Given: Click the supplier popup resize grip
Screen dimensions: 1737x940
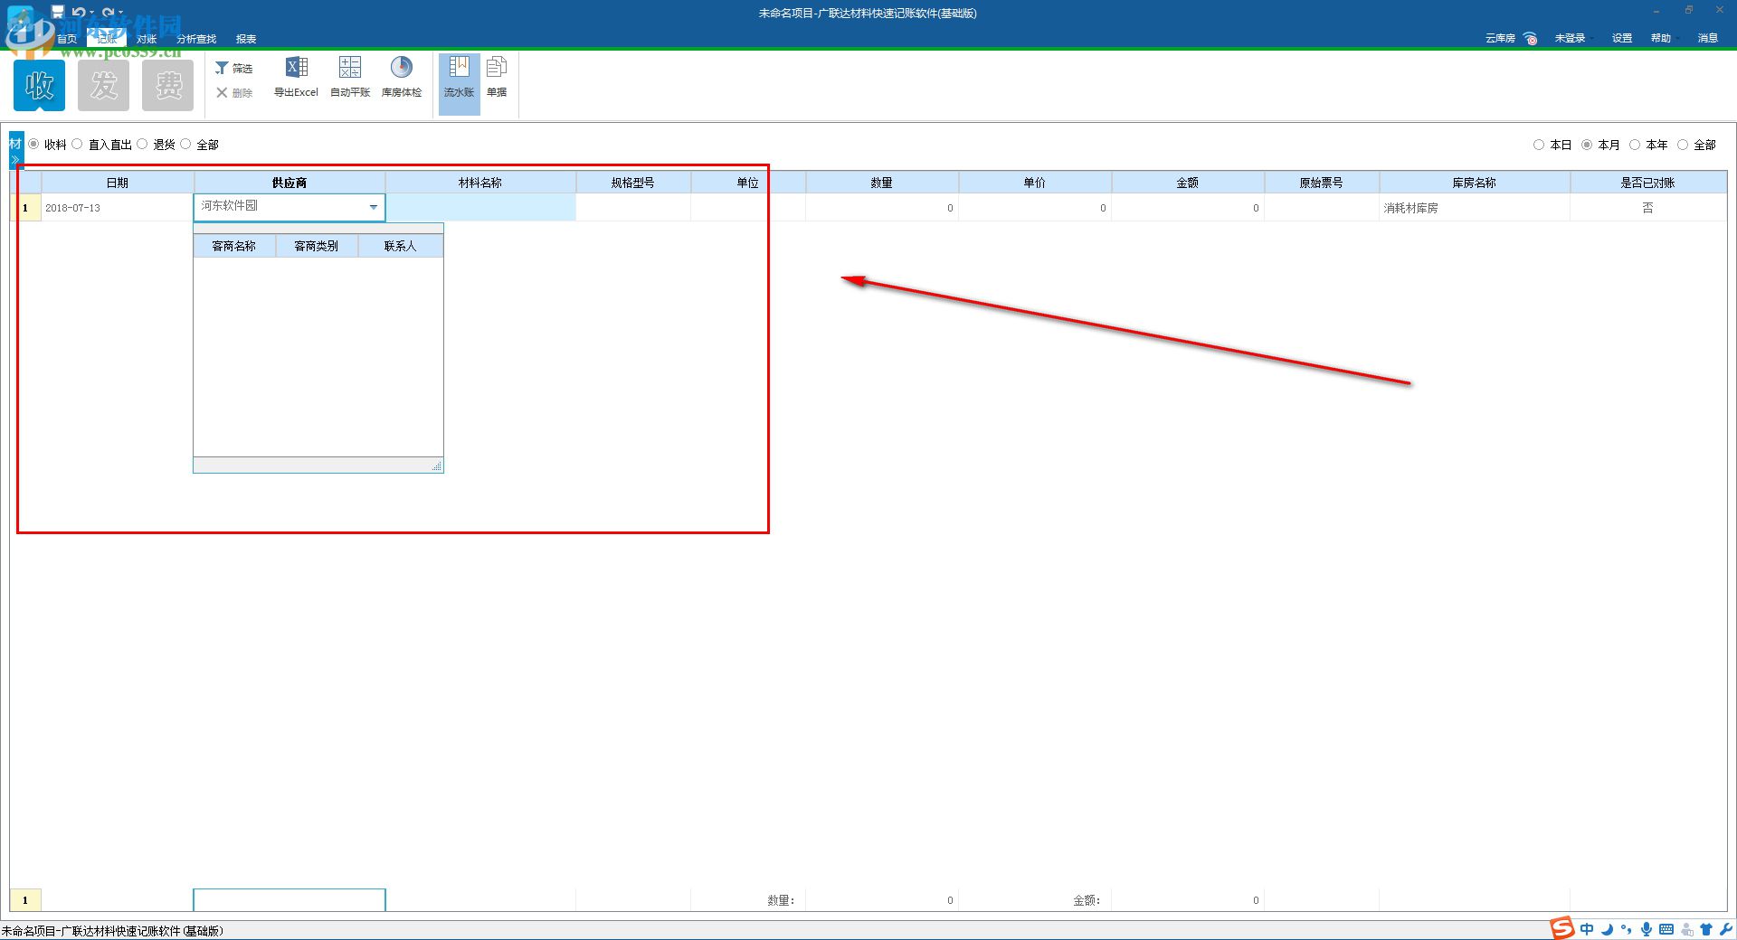Looking at the screenshot, I should pos(437,465).
